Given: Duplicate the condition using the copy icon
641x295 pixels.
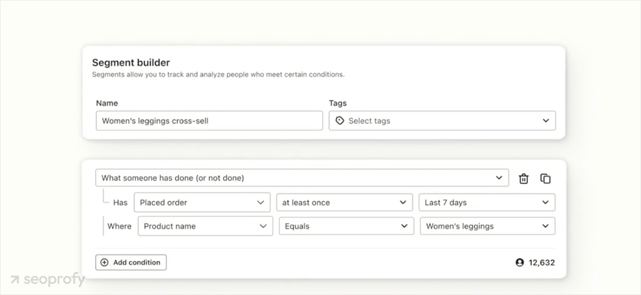Looking at the screenshot, I should (545, 179).
